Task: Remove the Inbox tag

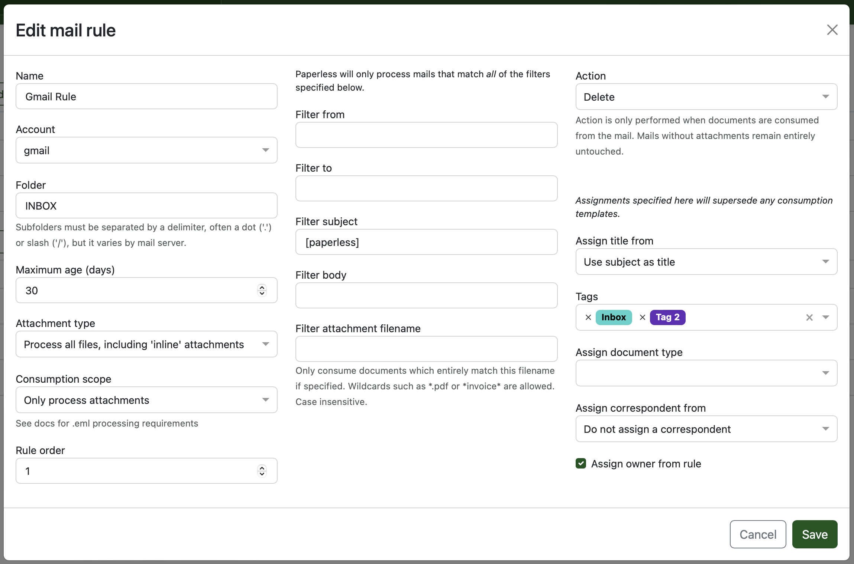Action: [588, 317]
